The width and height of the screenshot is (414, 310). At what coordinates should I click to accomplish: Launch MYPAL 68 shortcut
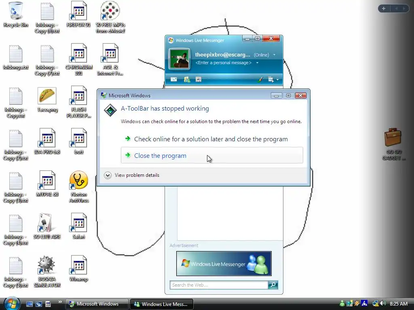47,180
